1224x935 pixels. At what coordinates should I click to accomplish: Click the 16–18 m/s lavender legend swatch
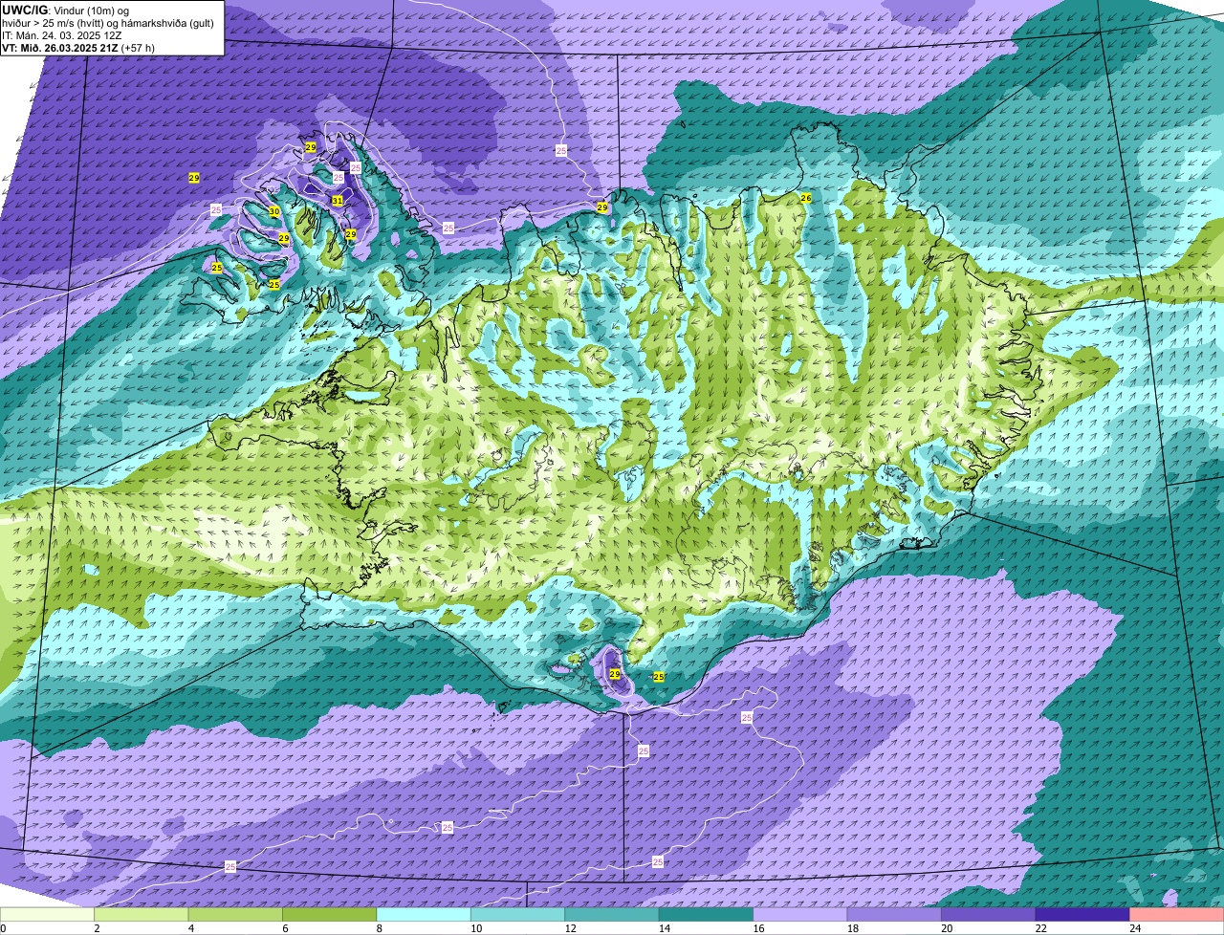(800, 915)
